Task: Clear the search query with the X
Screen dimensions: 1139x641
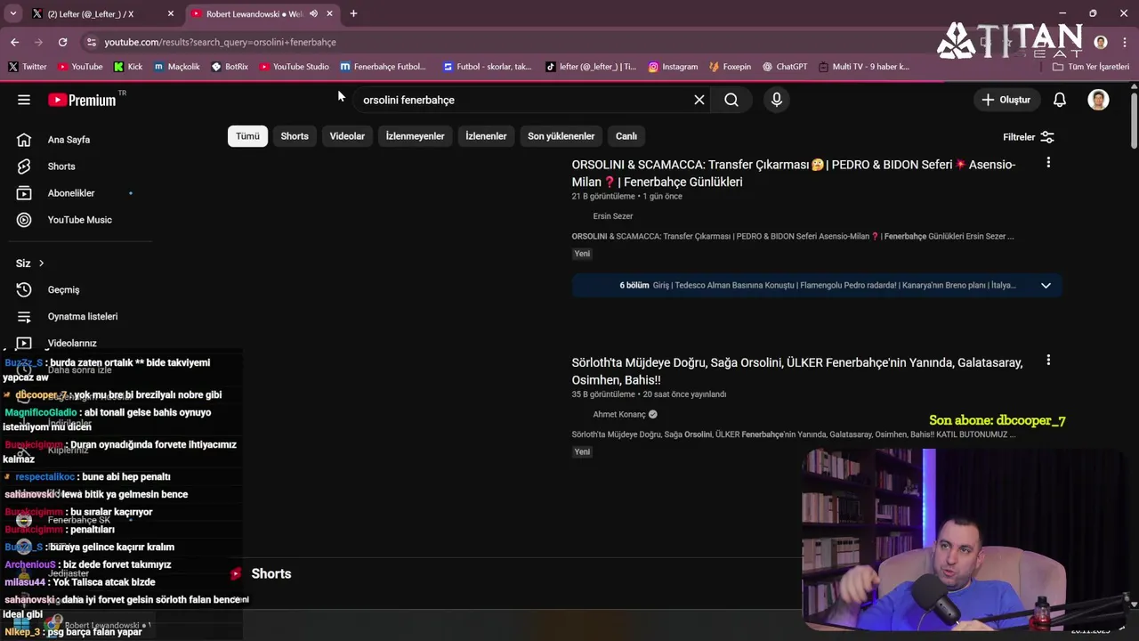Action: 699,100
